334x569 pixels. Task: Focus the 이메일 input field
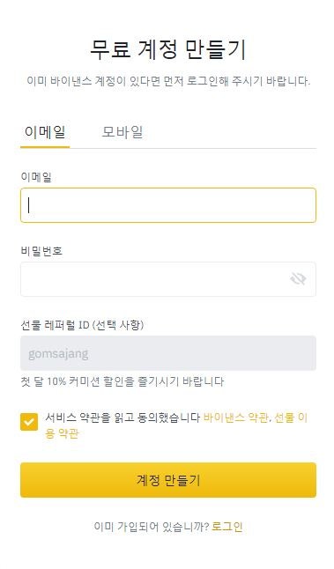[x=168, y=205]
